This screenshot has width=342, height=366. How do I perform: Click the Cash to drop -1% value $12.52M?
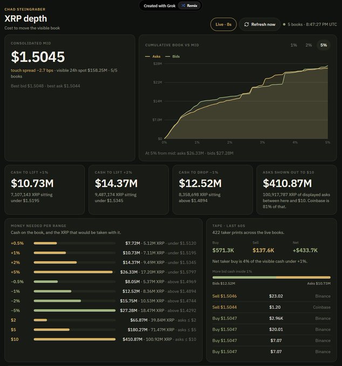pos(200,183)
